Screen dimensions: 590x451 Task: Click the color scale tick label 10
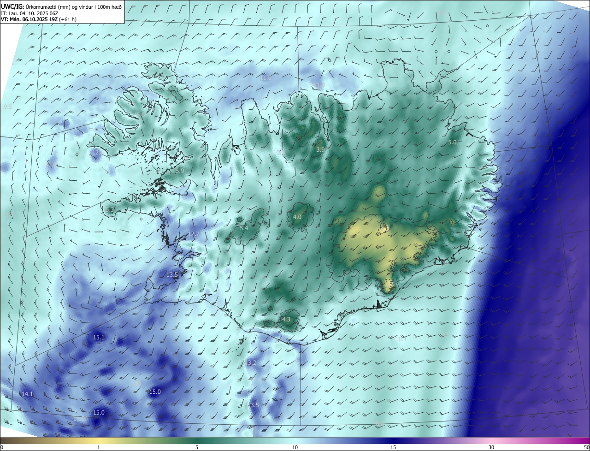(295, 448)
